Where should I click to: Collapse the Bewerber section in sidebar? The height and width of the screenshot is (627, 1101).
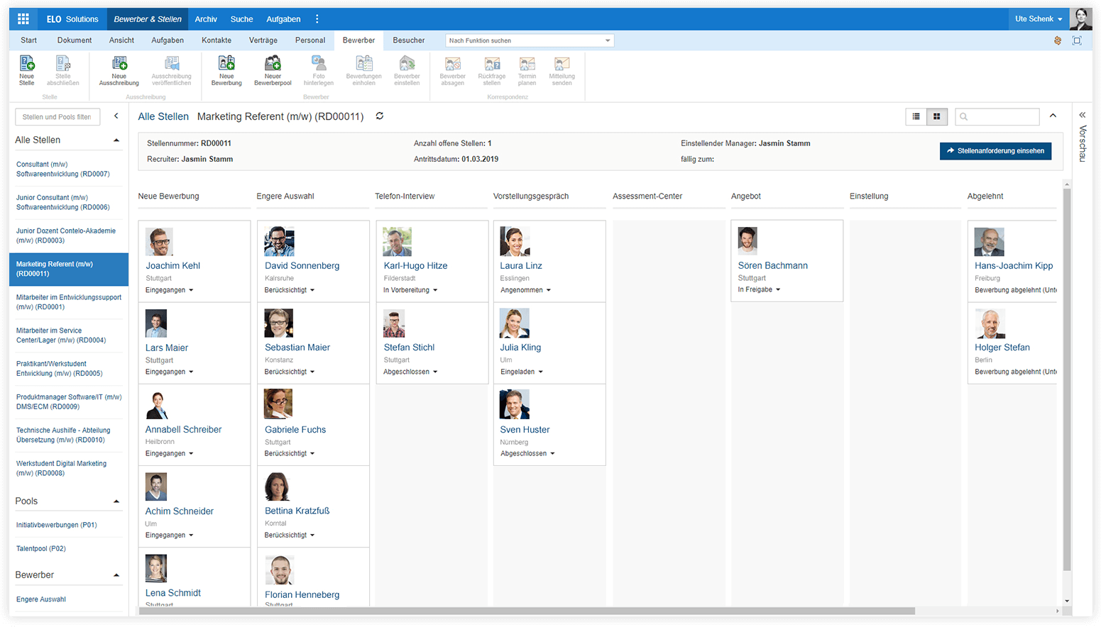[x=116, y=575]
